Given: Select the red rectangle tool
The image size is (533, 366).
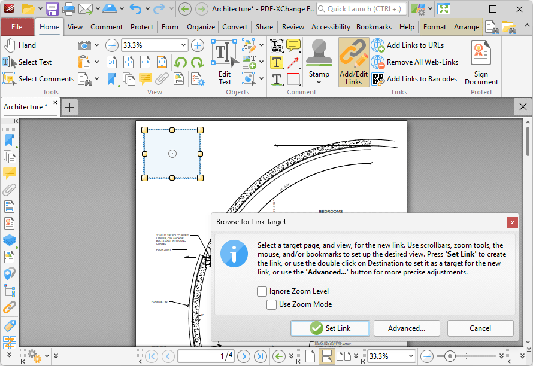Looking at the screenshot, I should pos(293,79).
